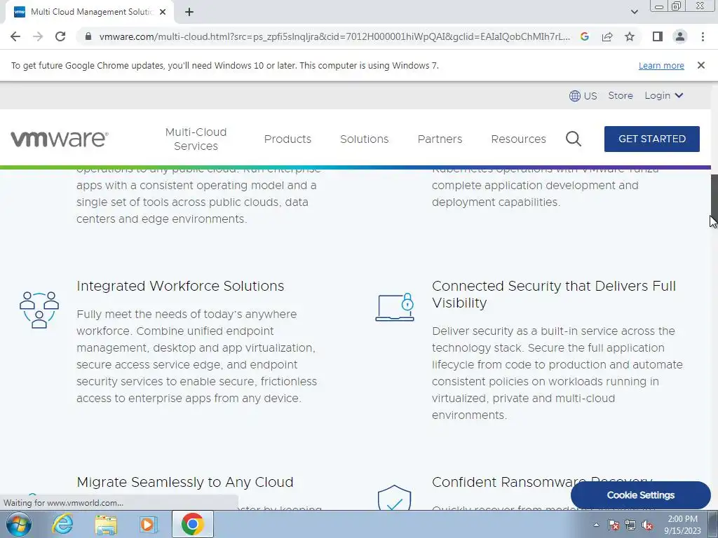The image size is (718, 538).
Task: Click the Store link
Action: click(621, 95)
